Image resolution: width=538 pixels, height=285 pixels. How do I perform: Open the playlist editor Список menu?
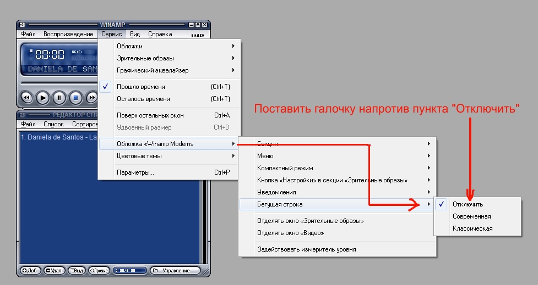(x=54, y=124)
